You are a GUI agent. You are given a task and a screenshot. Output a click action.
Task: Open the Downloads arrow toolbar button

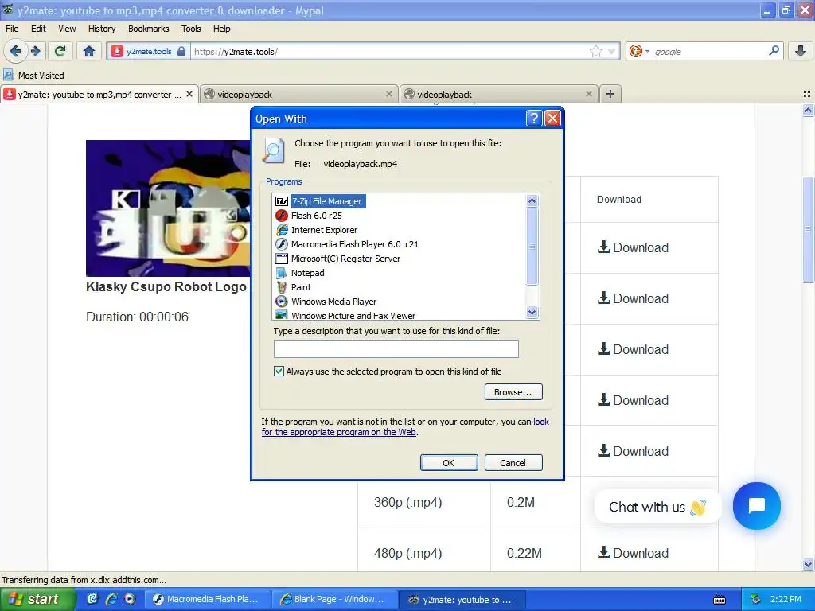pyautogui.click(x=801, y=51)
